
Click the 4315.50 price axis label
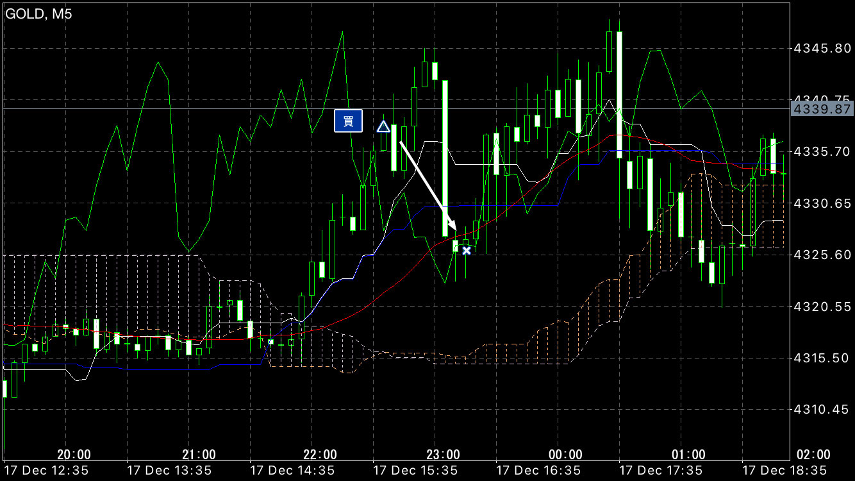[823, 358]
